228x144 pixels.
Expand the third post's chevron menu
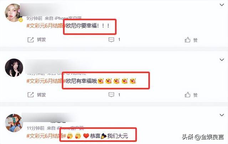[x=222, y=115]
